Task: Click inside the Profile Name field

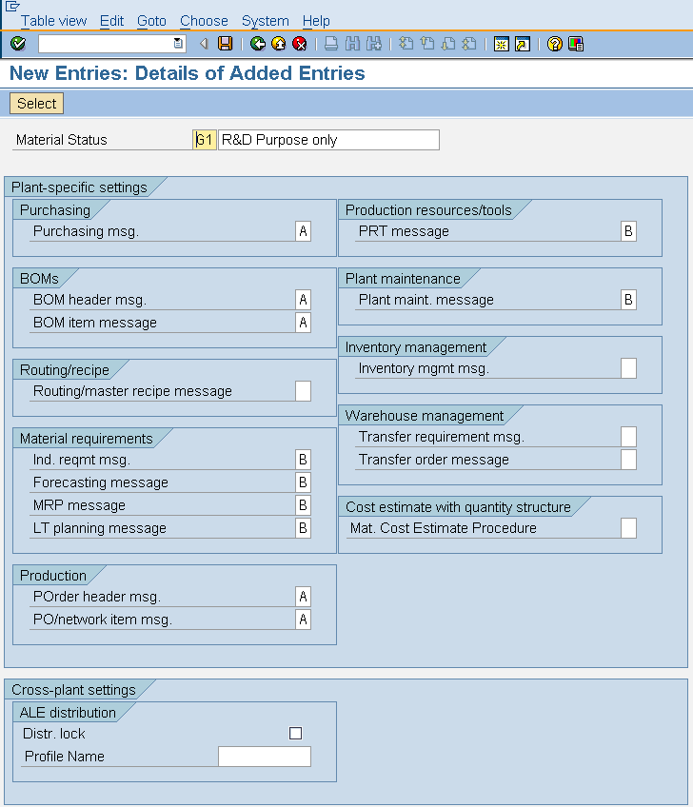Action: click(264, 756)
